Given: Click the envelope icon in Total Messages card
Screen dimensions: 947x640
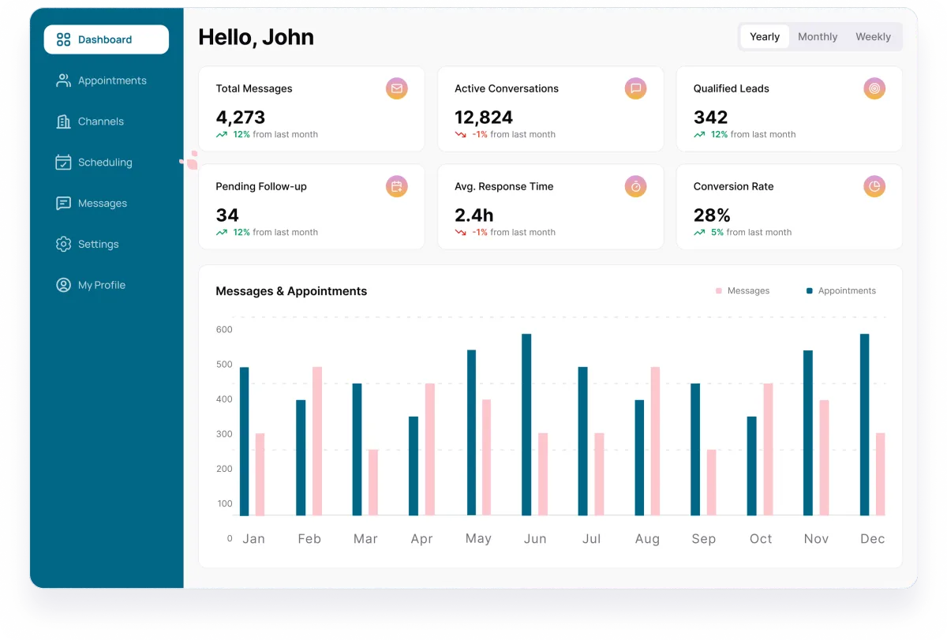Looking at the screenshot, I should pos(397,88).
